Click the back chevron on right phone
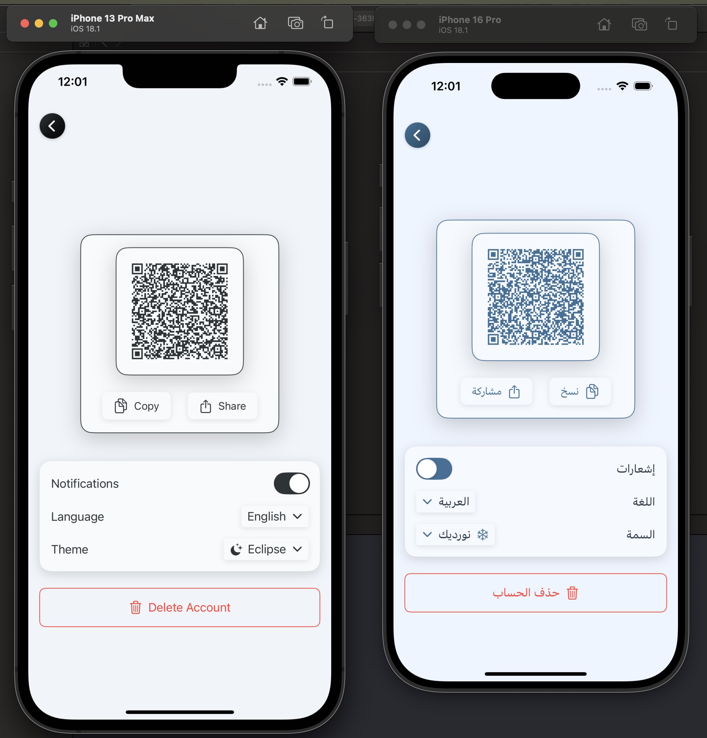 (x=418, y=134)
